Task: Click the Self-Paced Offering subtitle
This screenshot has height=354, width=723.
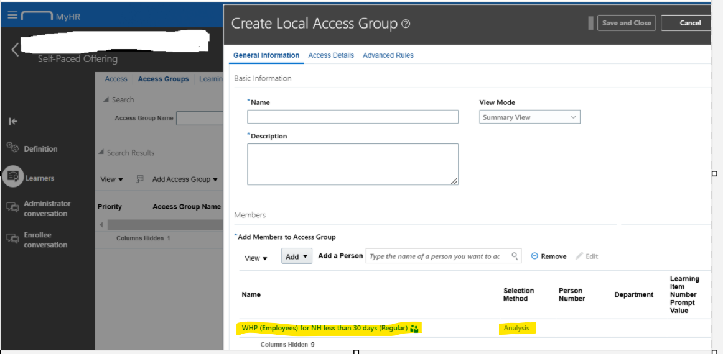Action: click(x=77, y=59)
